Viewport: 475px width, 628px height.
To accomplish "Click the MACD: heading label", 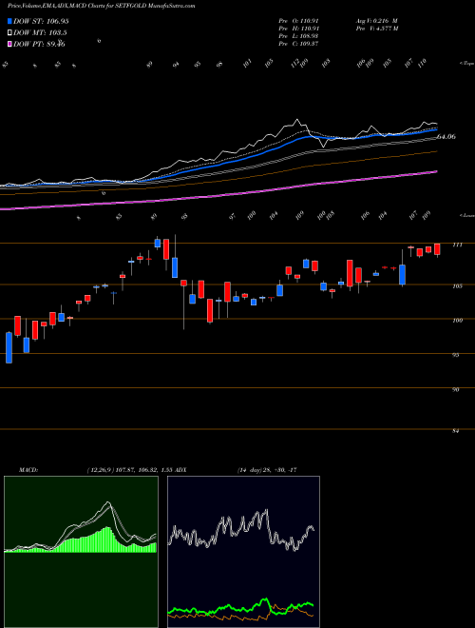I will pyautogui.click(x=28, y=469).
